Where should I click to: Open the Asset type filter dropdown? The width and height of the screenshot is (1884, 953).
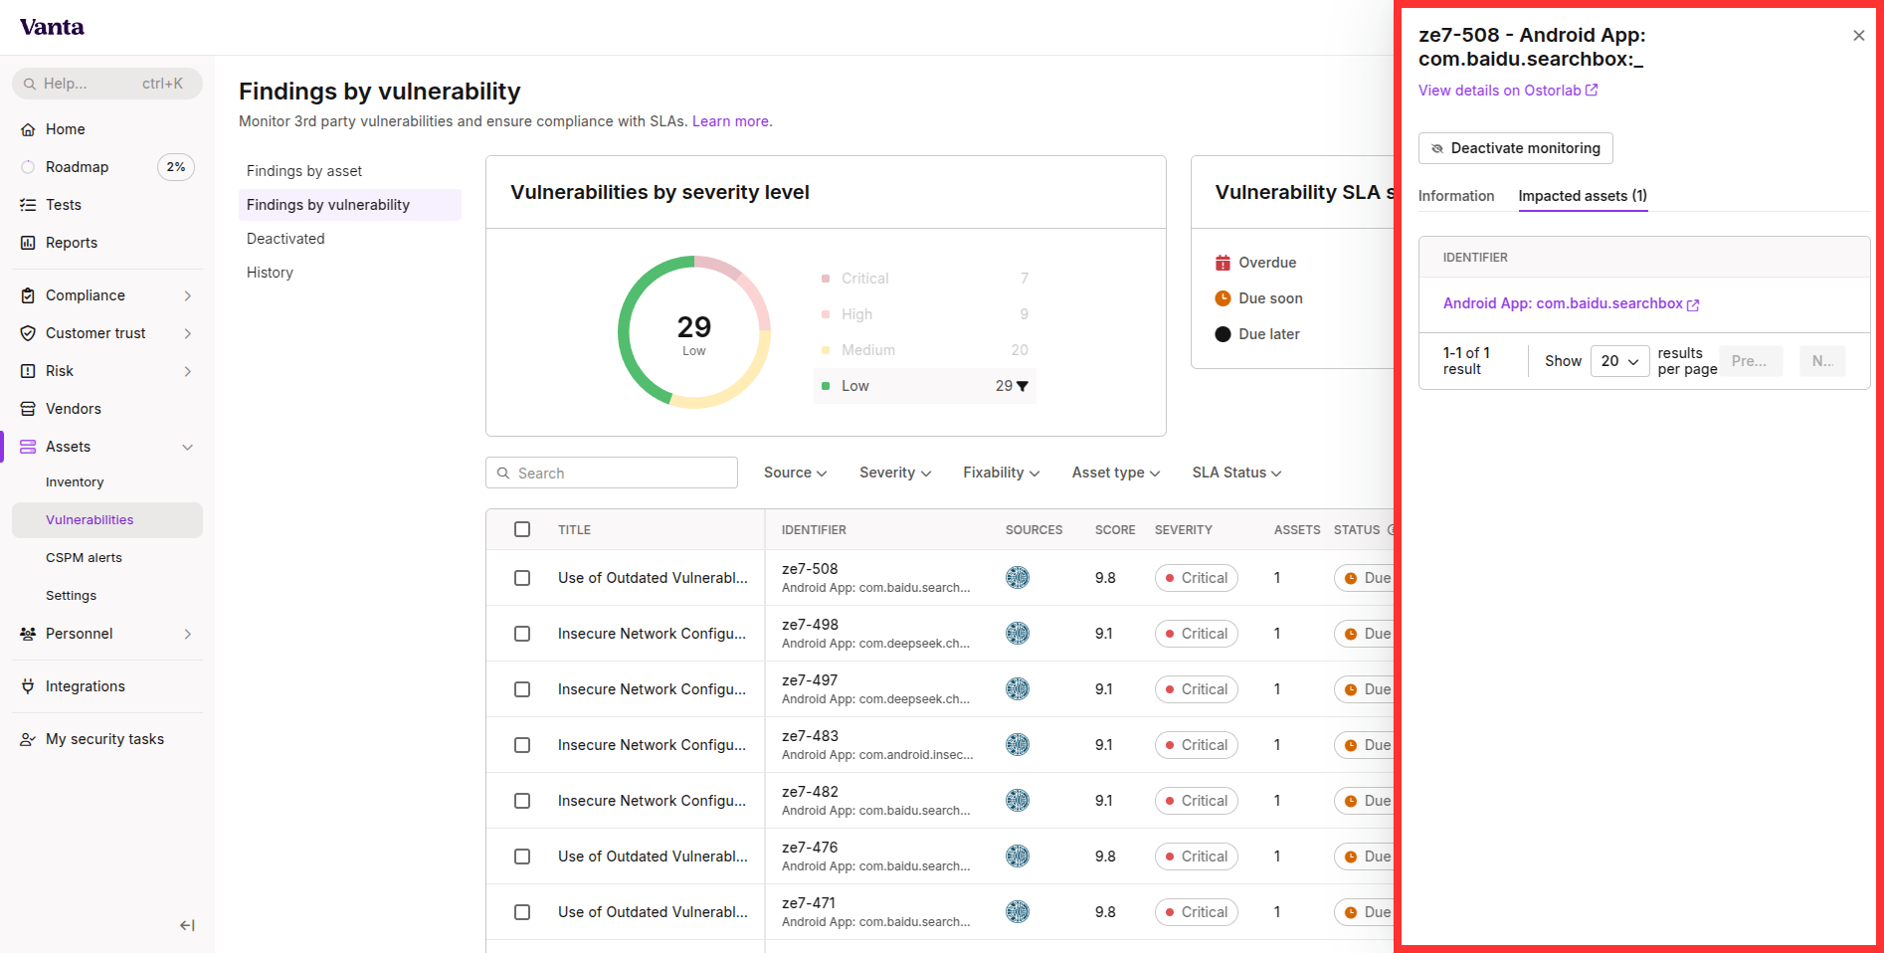click(1116, 473)
